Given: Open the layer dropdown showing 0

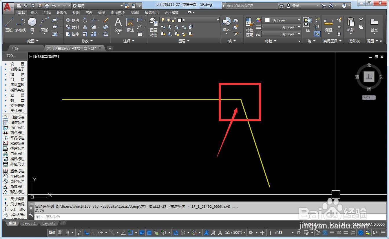Looking at the screenshot, I should pyautogui.click(x=190, y=20).
